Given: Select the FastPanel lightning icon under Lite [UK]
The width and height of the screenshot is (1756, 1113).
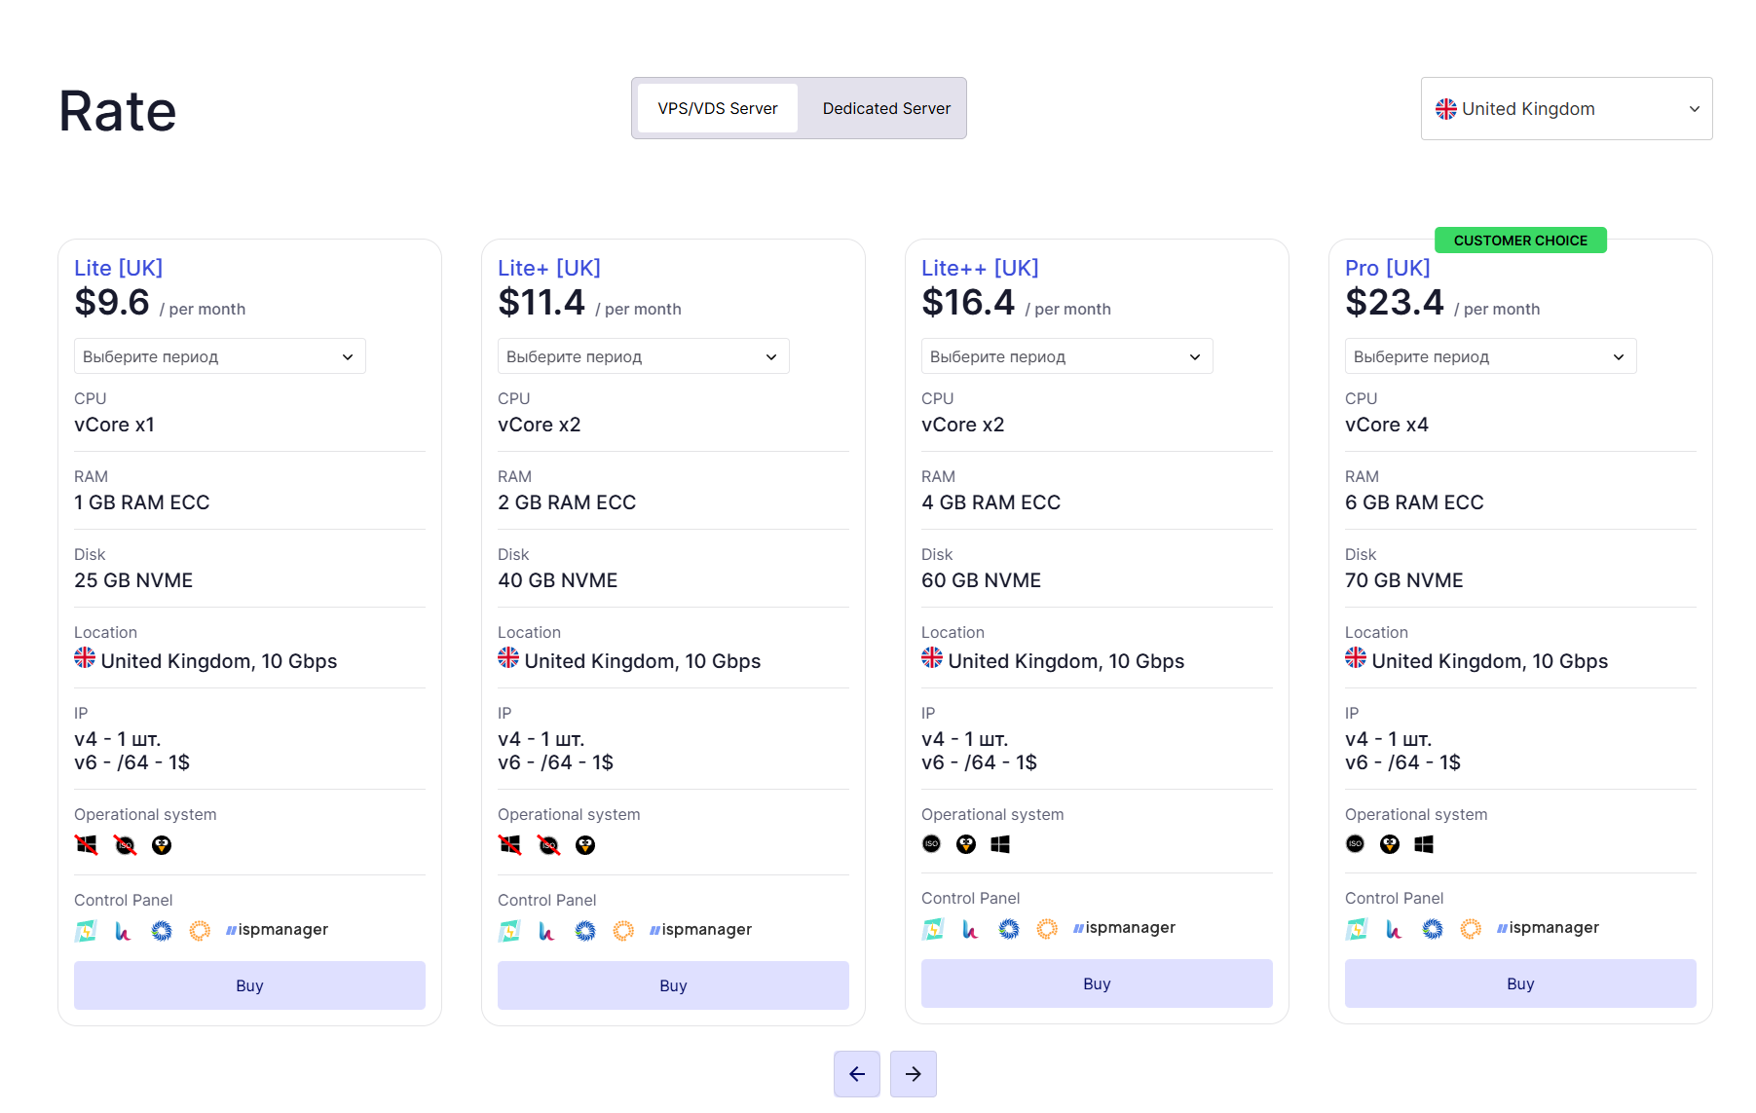Looking at the screenshot, I should click(x=85, y=930).
